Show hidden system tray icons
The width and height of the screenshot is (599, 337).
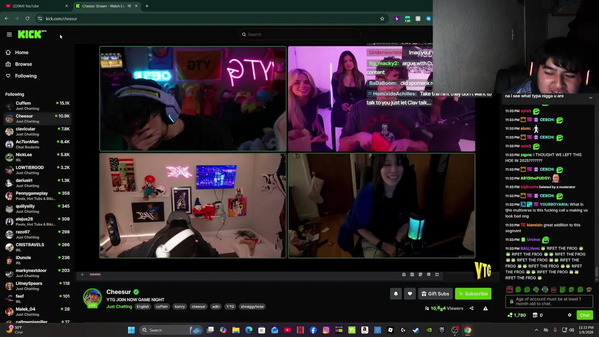[536, 330]
